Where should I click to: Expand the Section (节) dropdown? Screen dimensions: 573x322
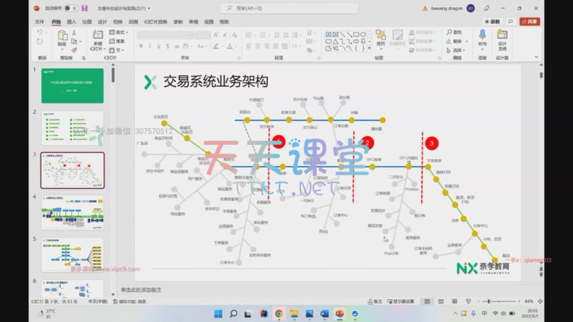click(118, 50)
